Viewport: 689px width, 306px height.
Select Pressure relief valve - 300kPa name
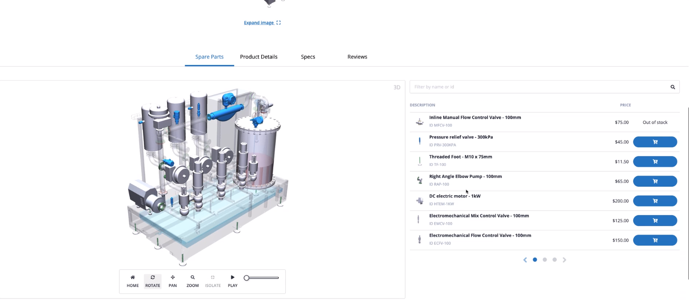tap(461, 137)
